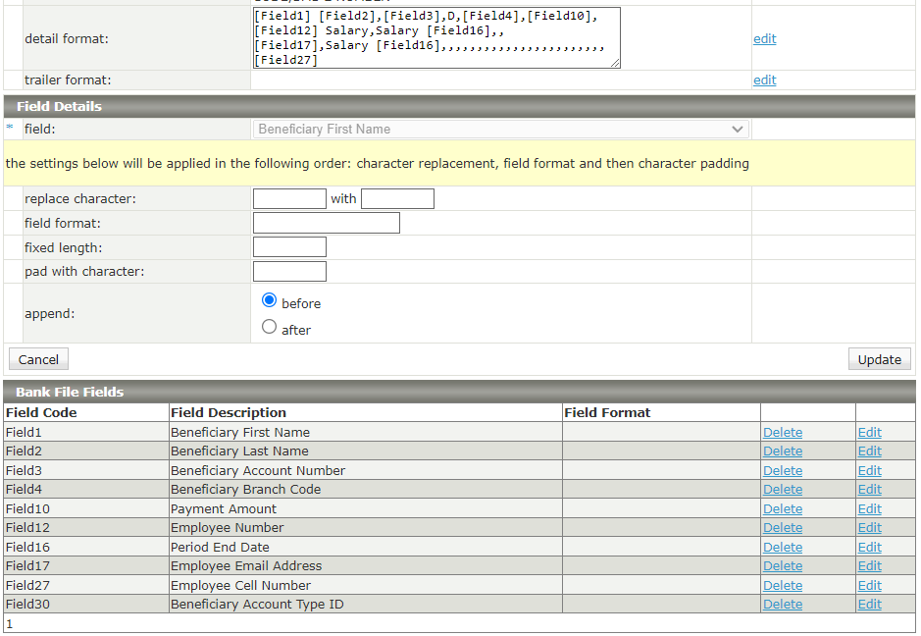
Task: Click the fixed length input field
Action: pos(289,247)
